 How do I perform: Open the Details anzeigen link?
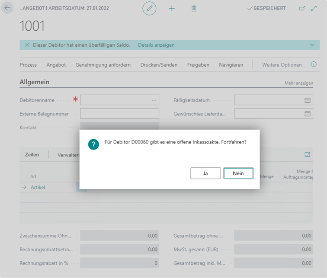[156, 45]
